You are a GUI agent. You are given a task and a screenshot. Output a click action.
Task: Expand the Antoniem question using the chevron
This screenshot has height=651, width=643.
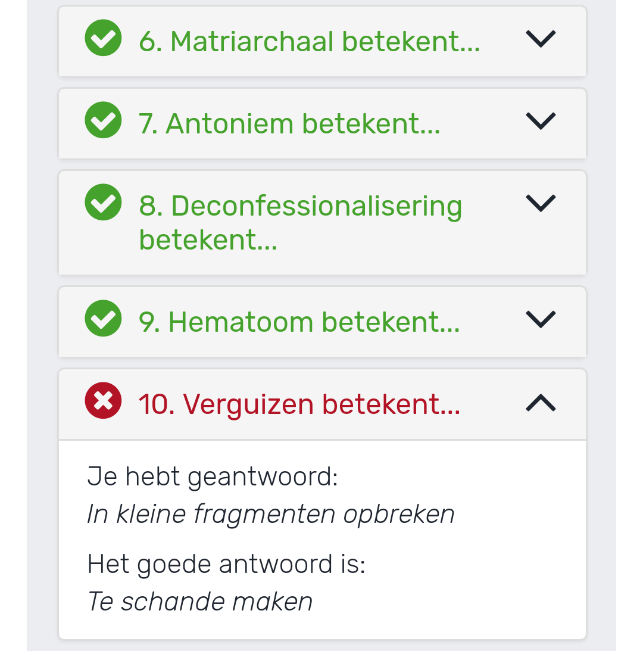[541, 122]
